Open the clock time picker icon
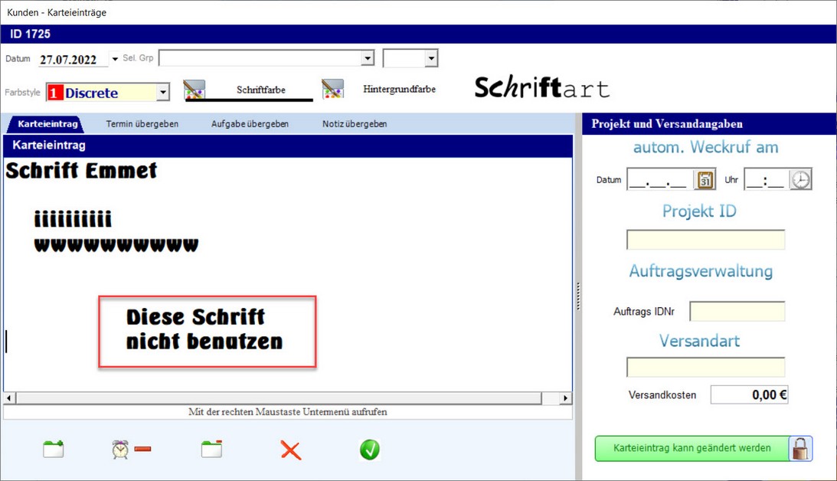This screenshot has height=481, width=837. tap(801, 179)
